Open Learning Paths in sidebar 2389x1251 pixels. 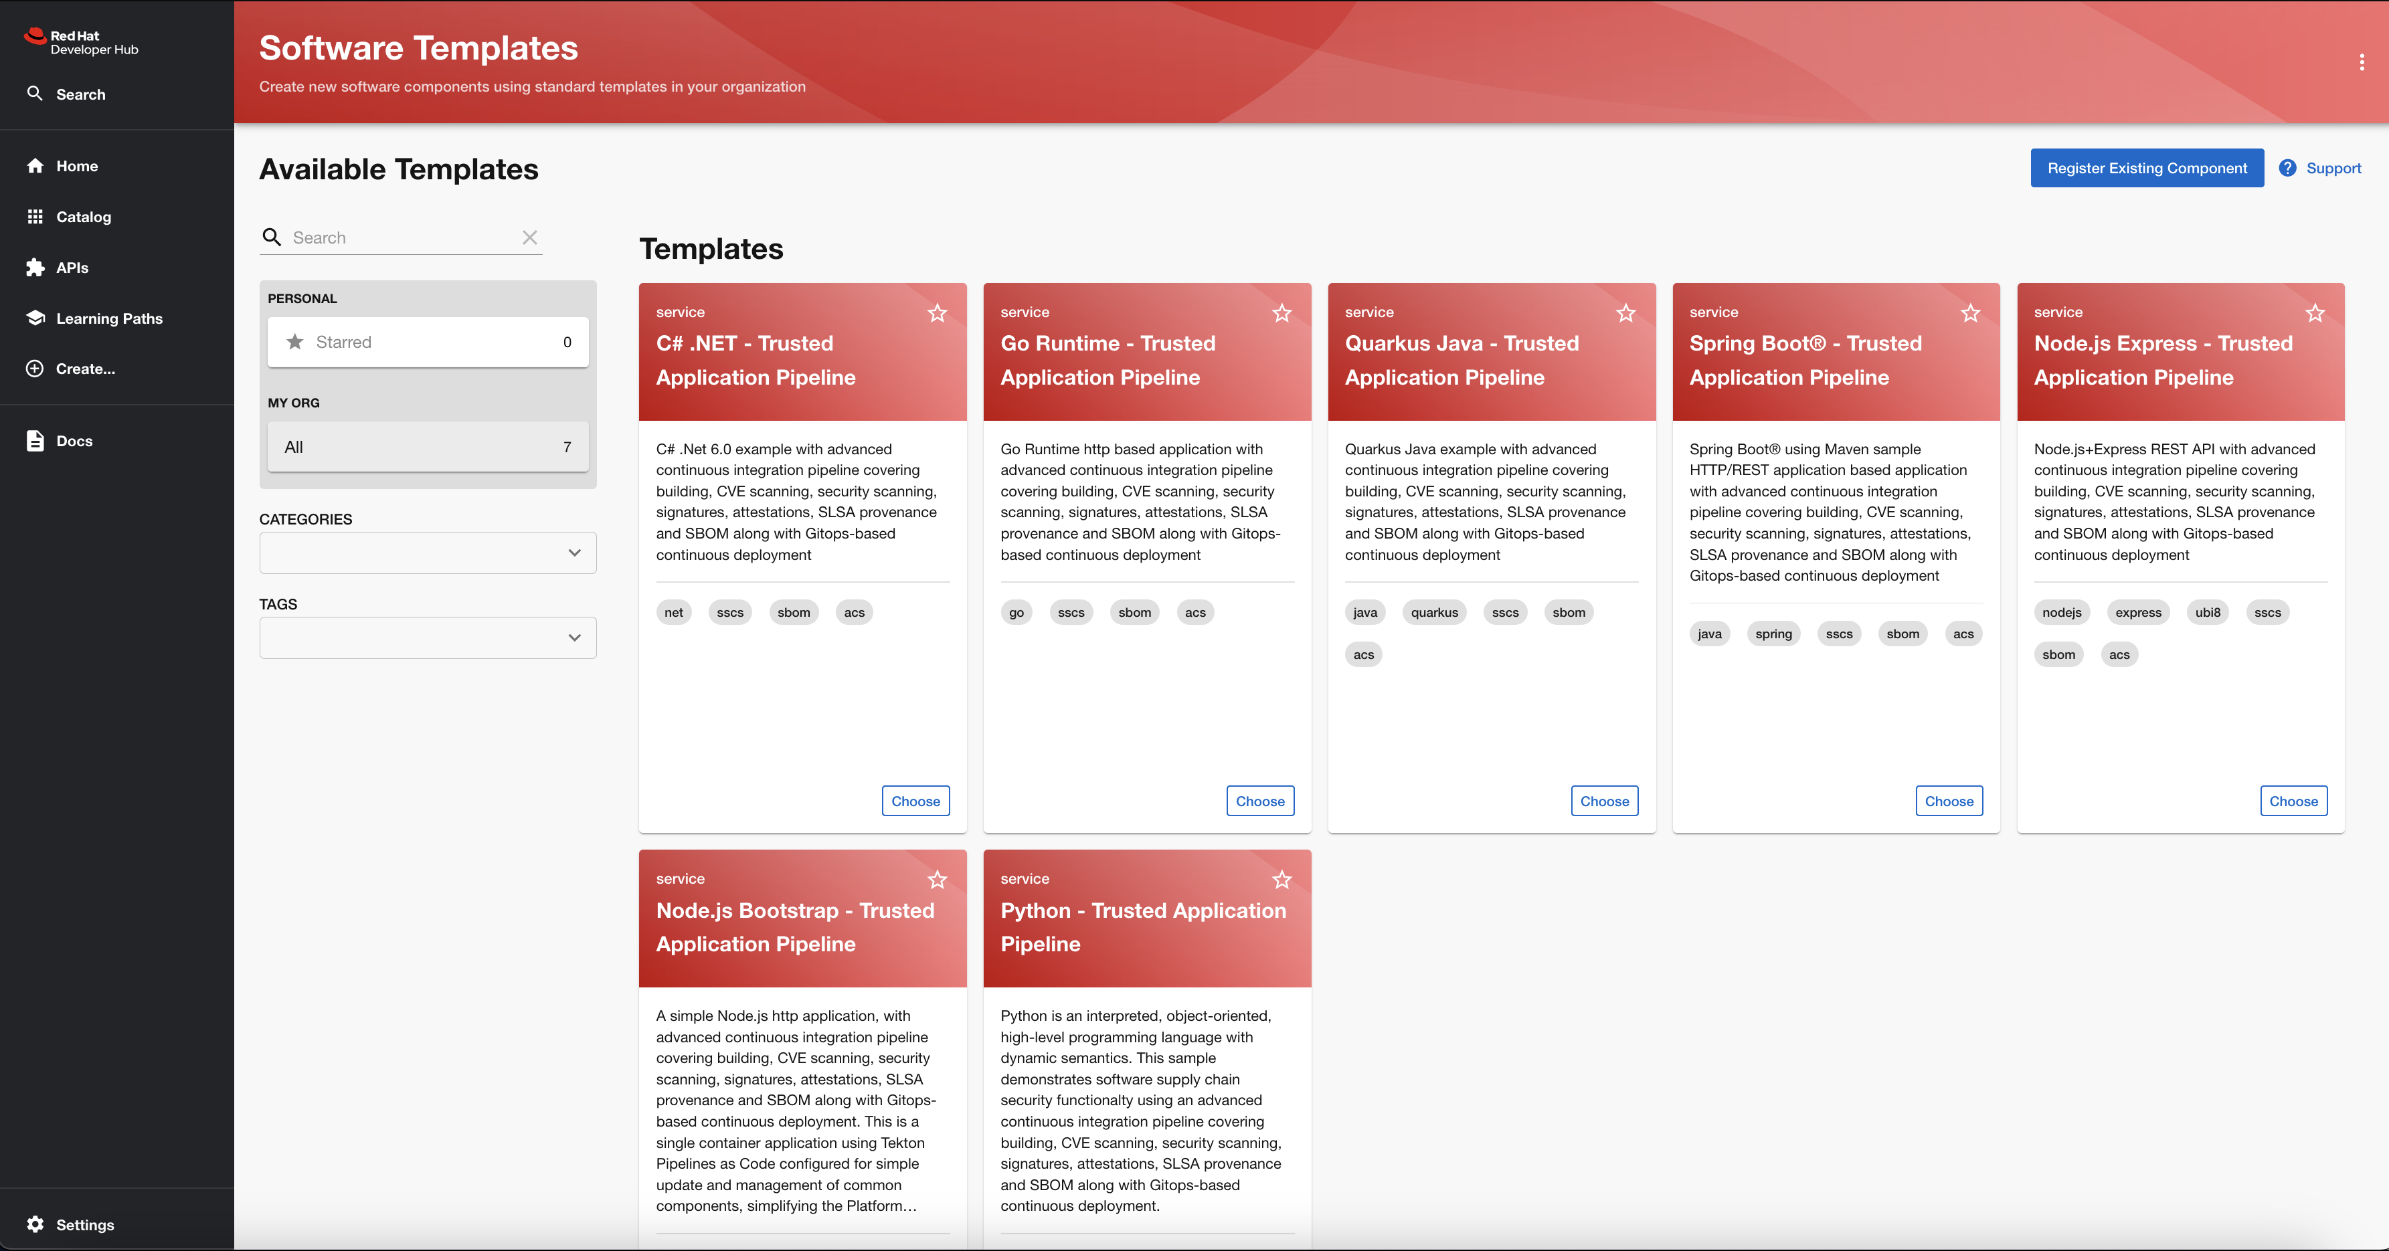click(x=108, y=318)
